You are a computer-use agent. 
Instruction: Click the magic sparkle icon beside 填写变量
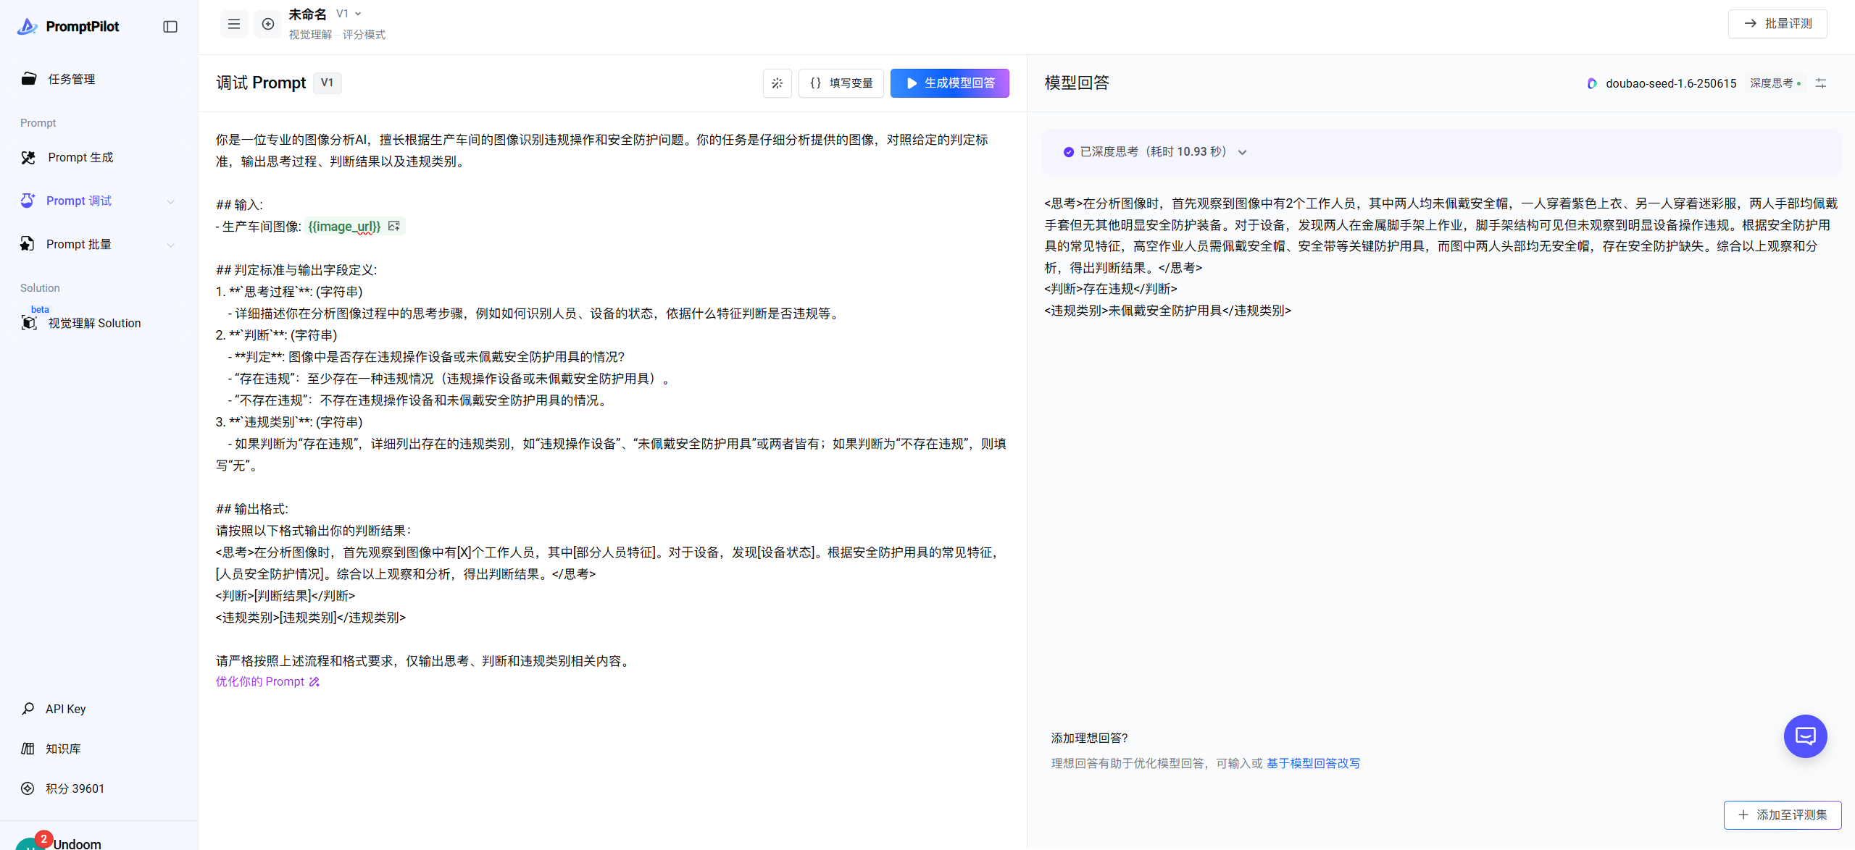click(x=777, y=83)
